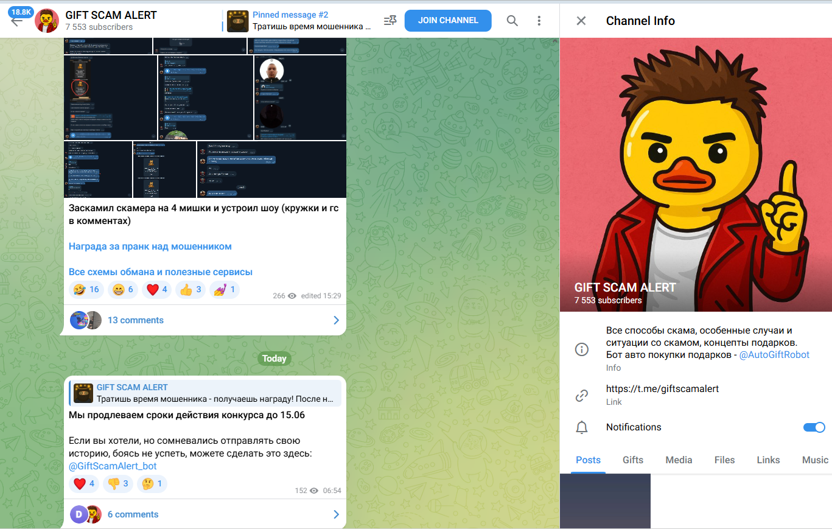
Task: Open link Все схемы обмана и полезные сервисы
Action: (161, 272)
